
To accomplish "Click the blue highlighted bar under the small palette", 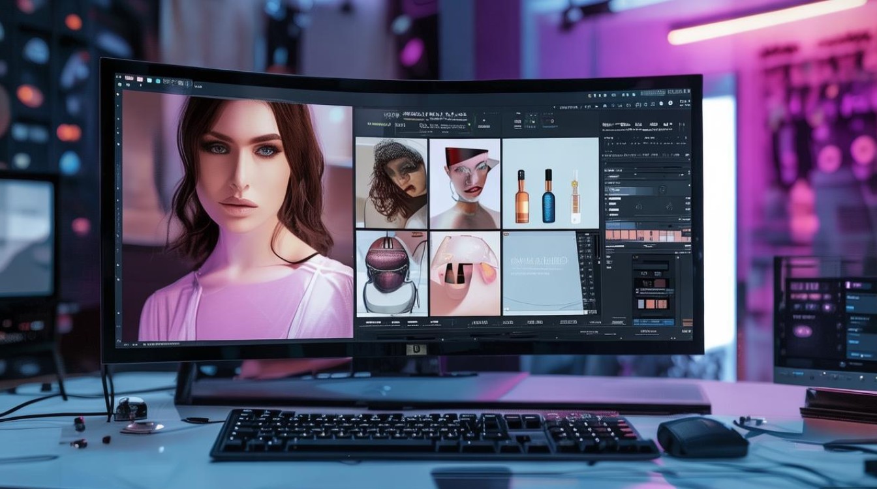I will (653, 321).
